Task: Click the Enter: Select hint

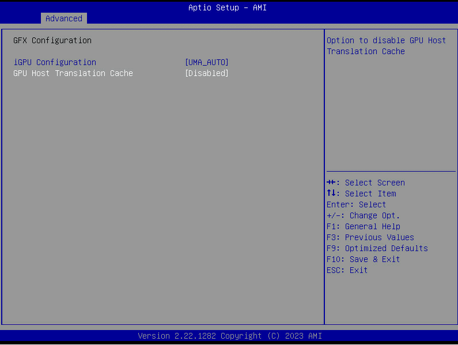Action: point(357,204)
